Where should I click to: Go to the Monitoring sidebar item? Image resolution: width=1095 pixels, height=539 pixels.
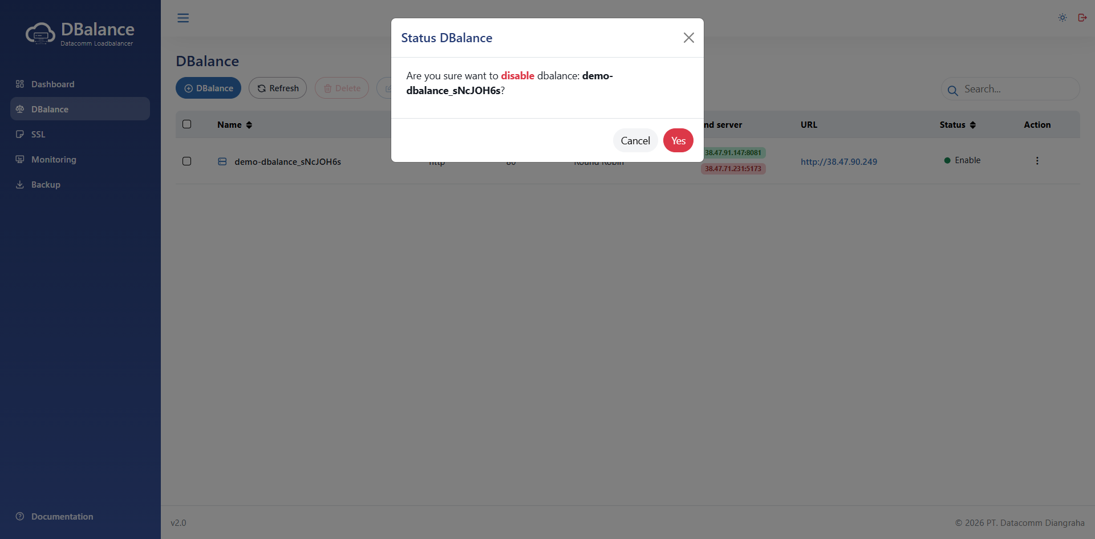point(54,160)
